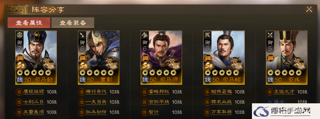This screenshot has width=320, height=119.
Task: Switch to the 查看属性 tab
Action: tap(29, 23)
